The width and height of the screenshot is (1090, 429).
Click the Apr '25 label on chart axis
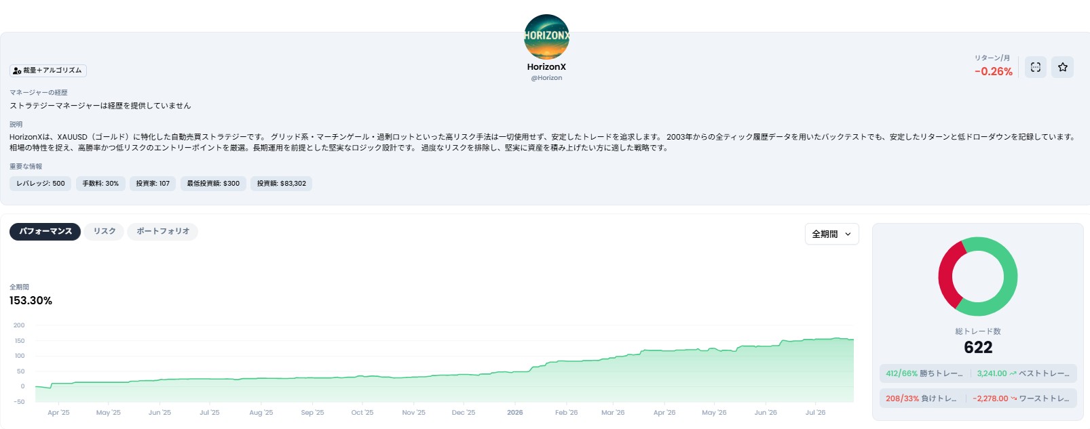(x=58, y=413)
